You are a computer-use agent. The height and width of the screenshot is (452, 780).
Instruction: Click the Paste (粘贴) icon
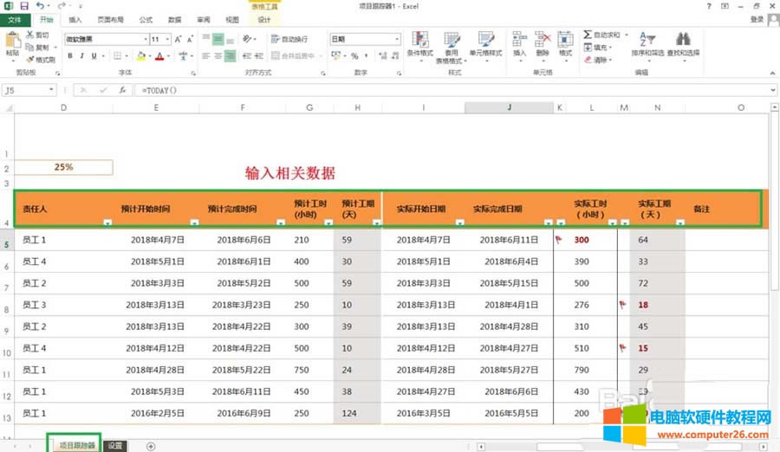(x=12, y=42)
